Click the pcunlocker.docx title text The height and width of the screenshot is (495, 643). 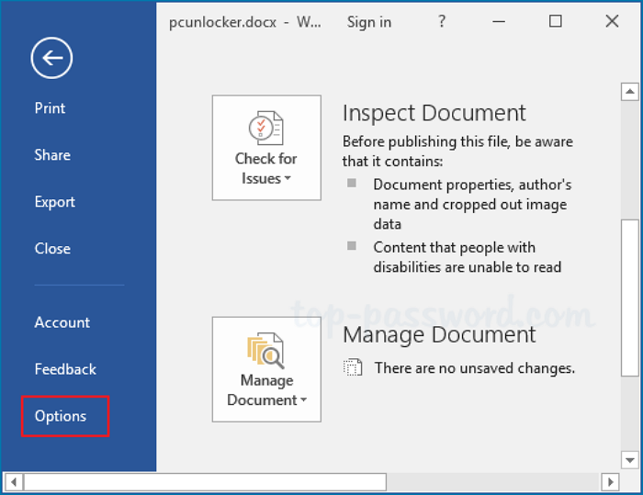click(x=222, y=22)
